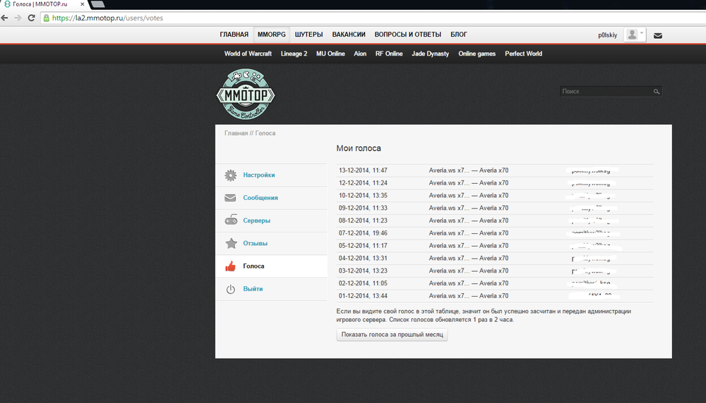This screenshot has height=403, width=706.
Task: Click the user avatar dropdown
Action: (x=635, y=35)
